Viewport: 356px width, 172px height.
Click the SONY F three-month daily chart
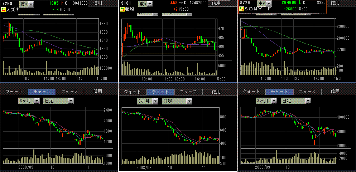pos(288,128)
